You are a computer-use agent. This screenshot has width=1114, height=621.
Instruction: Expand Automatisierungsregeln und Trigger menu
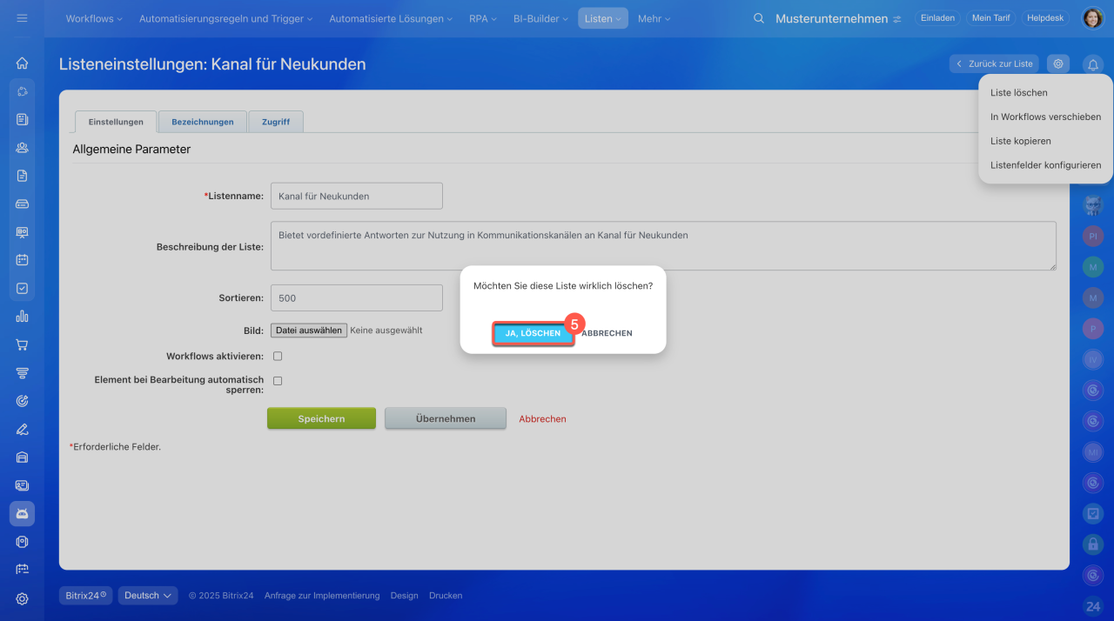point(225,18)
